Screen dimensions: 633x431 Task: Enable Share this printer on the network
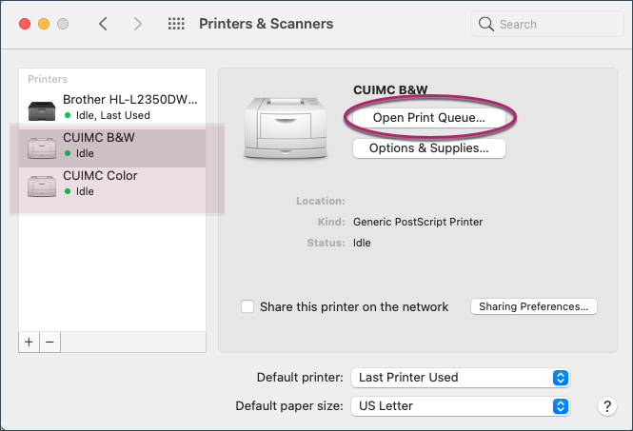pyautogui.click(x=247, y=306)
